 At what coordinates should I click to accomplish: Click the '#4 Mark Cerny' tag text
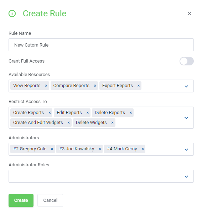tap(122, 149)
